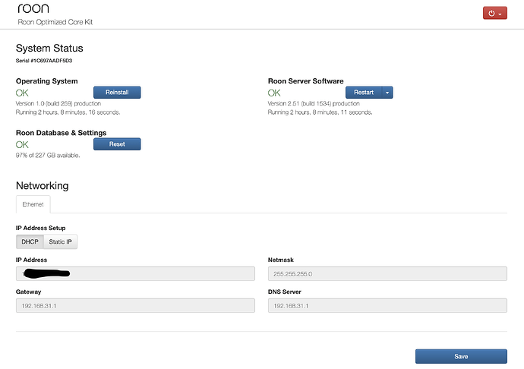
Task: Save the networking settings
Action: 461,356
